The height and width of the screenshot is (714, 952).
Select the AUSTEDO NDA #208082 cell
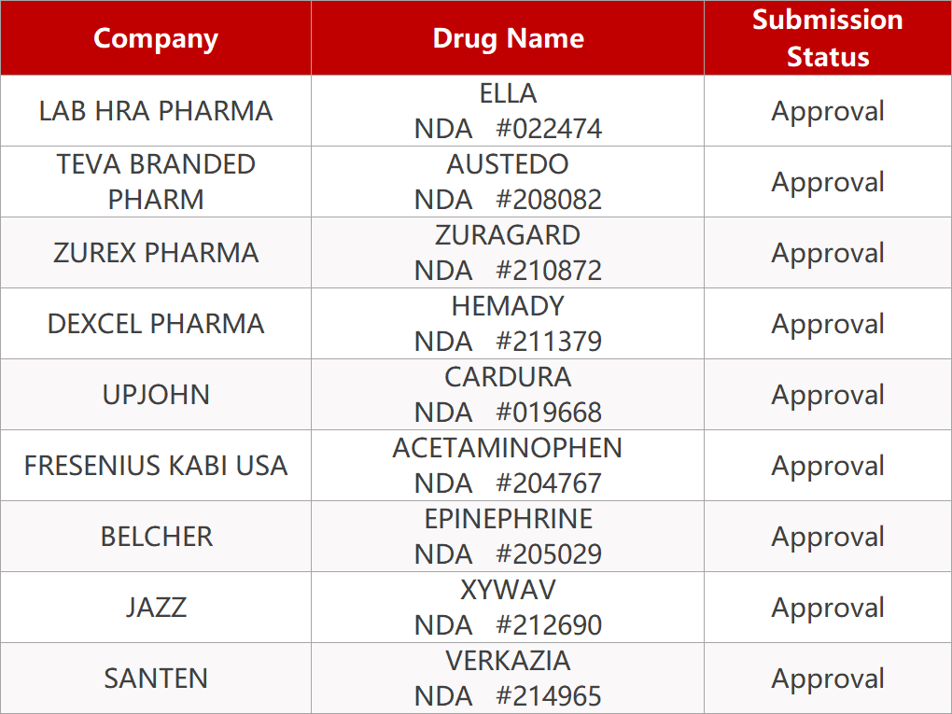pos(508,182)
